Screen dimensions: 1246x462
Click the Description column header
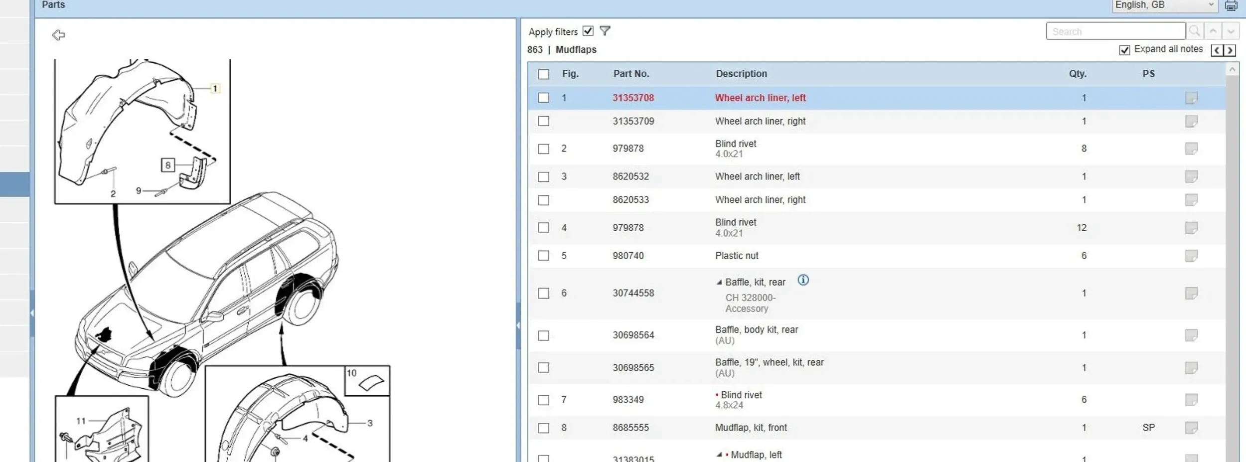click(x=741, y=74)
